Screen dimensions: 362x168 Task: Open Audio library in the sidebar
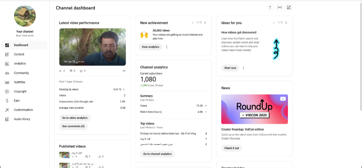tap(25, 119)
